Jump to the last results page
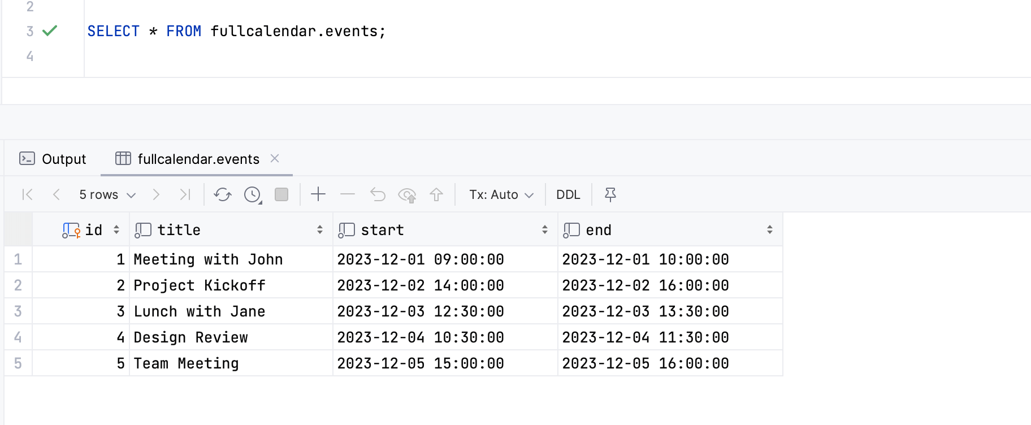Viewport: 1031px width, 425px height. pyautogui.click(x=185, y=194)
